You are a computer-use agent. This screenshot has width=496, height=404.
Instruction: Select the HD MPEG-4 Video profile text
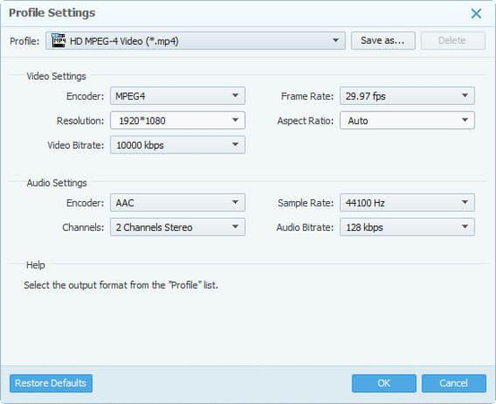pos(124,41)
